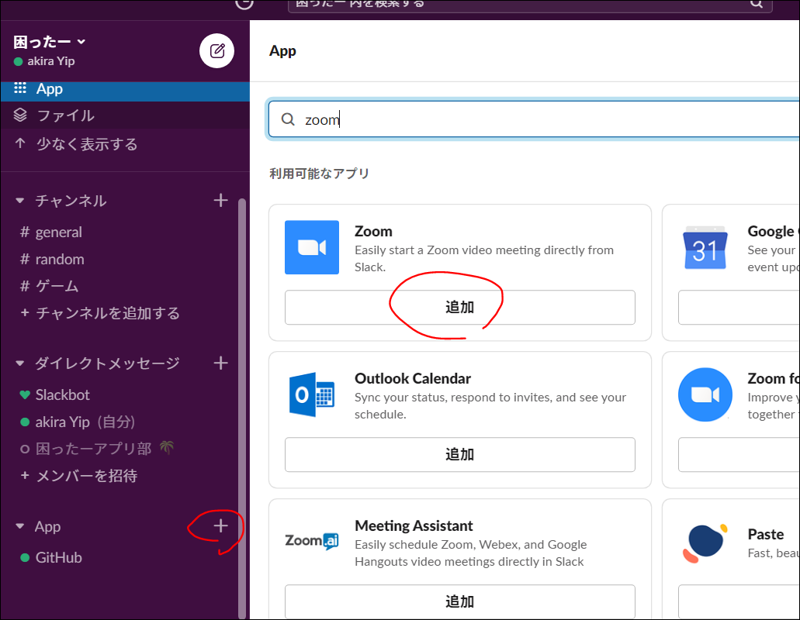Screen dimensions: 800x620
Task: Open the #random channel
Action: (x=52, y=260)
